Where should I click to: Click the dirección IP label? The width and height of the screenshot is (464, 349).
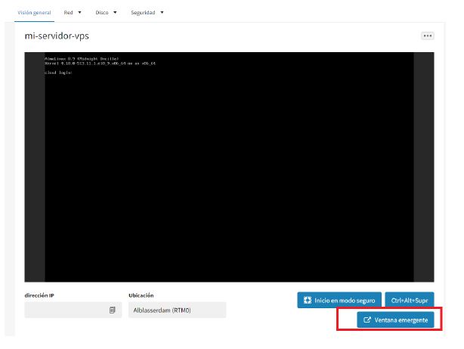pyautogui.click(x=39, y=295)
